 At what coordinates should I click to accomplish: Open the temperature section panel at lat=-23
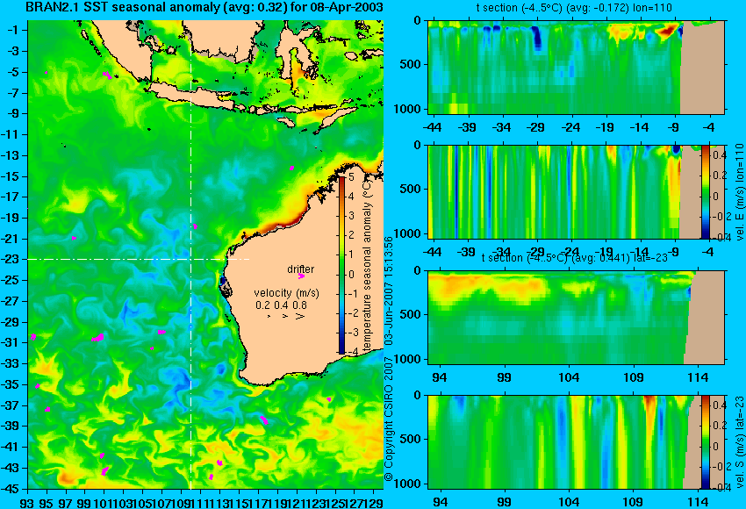click(x=576, y=318)
